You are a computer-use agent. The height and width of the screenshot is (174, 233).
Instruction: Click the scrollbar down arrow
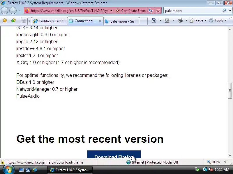[x=230, y=155]
